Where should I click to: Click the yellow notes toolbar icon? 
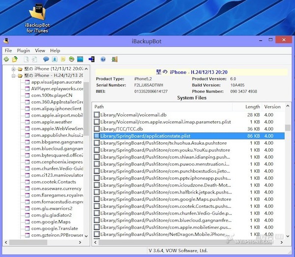click(62, 59)
